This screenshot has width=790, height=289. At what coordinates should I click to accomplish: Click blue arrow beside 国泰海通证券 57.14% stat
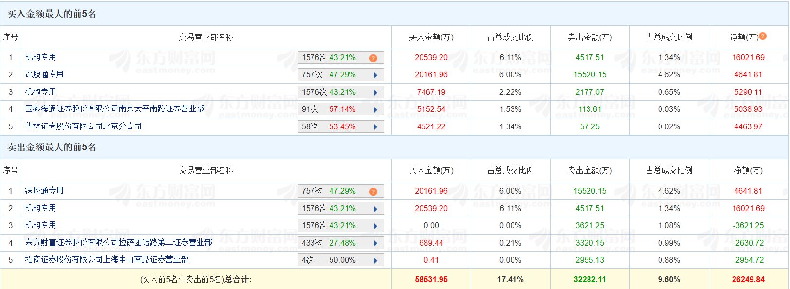coord(375,109)
